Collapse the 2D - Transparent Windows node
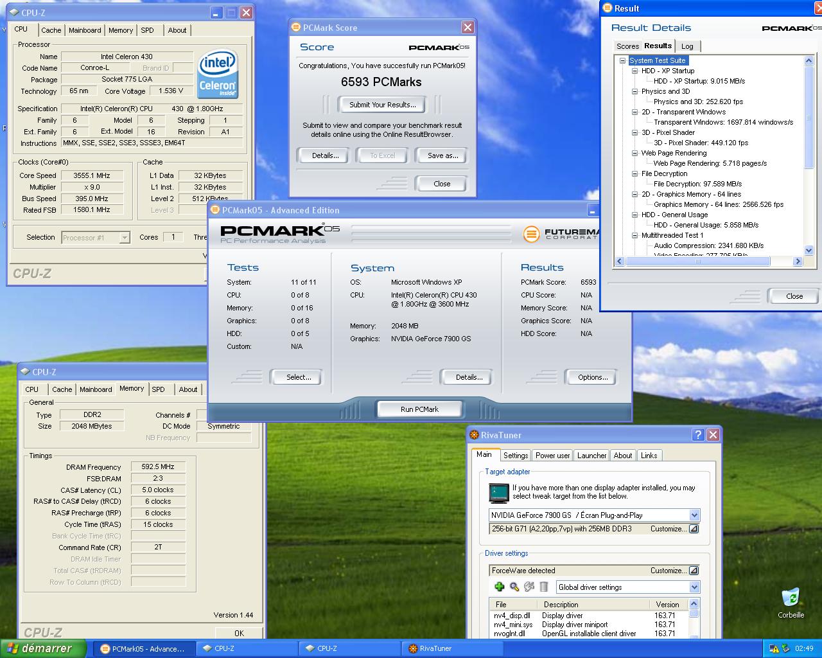The height and width of the screenshot is (658, 822). coord(634,112)
